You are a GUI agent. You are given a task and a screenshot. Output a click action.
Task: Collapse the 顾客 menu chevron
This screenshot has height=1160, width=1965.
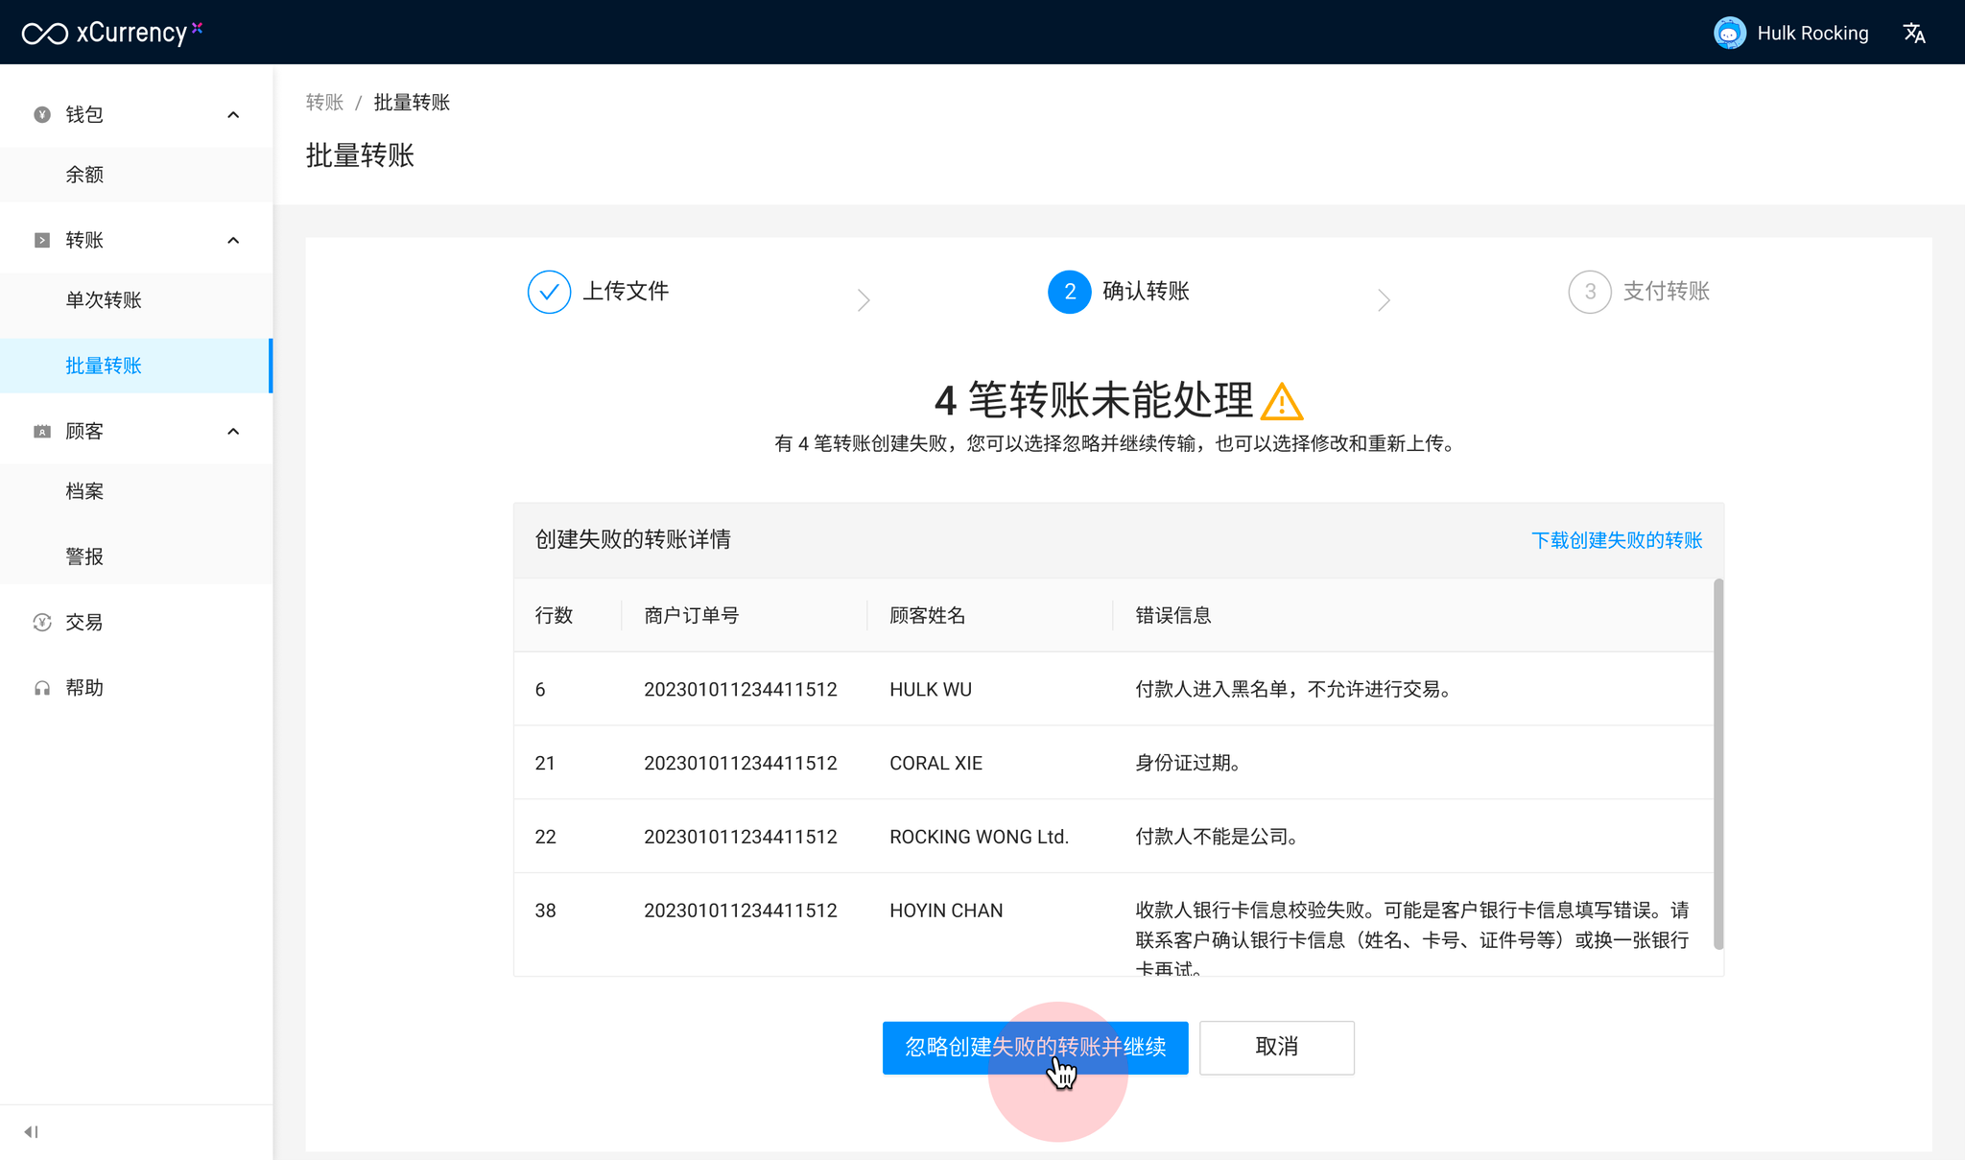tap(233, 432)
